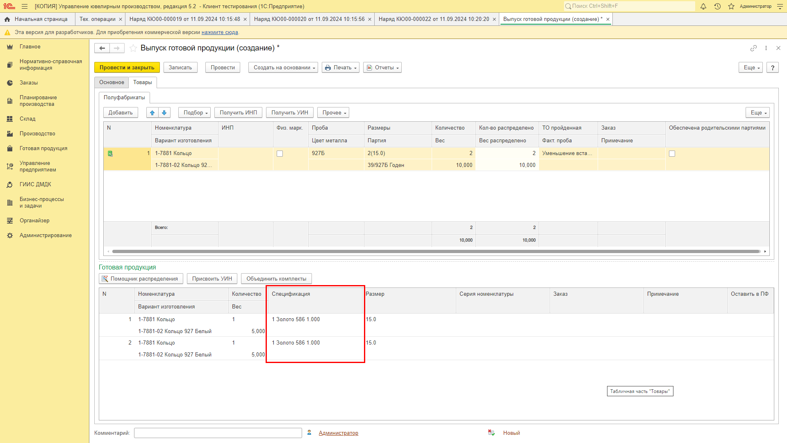Open the help question mark button

coord(773,68)
